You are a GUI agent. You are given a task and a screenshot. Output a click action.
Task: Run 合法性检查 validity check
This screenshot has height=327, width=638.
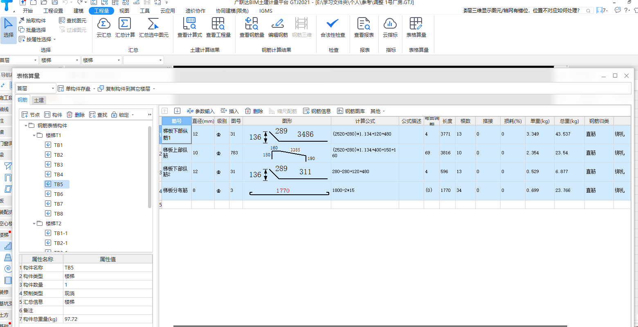[333, 28]
